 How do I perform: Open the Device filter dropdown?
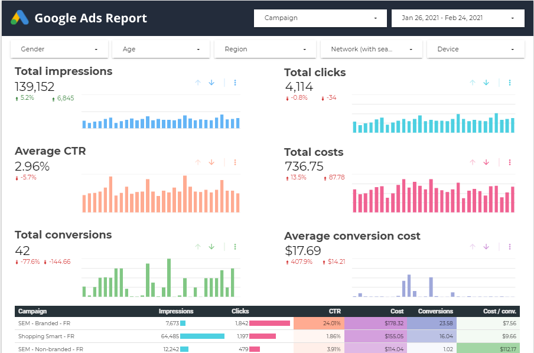pyautogui.click(x=476, y=49)
